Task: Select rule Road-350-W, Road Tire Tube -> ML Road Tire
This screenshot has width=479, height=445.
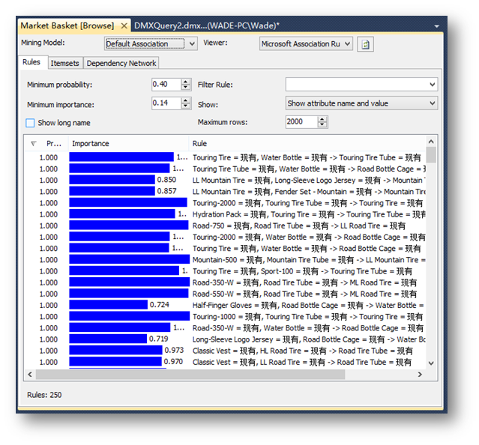Action: point(226,282)
